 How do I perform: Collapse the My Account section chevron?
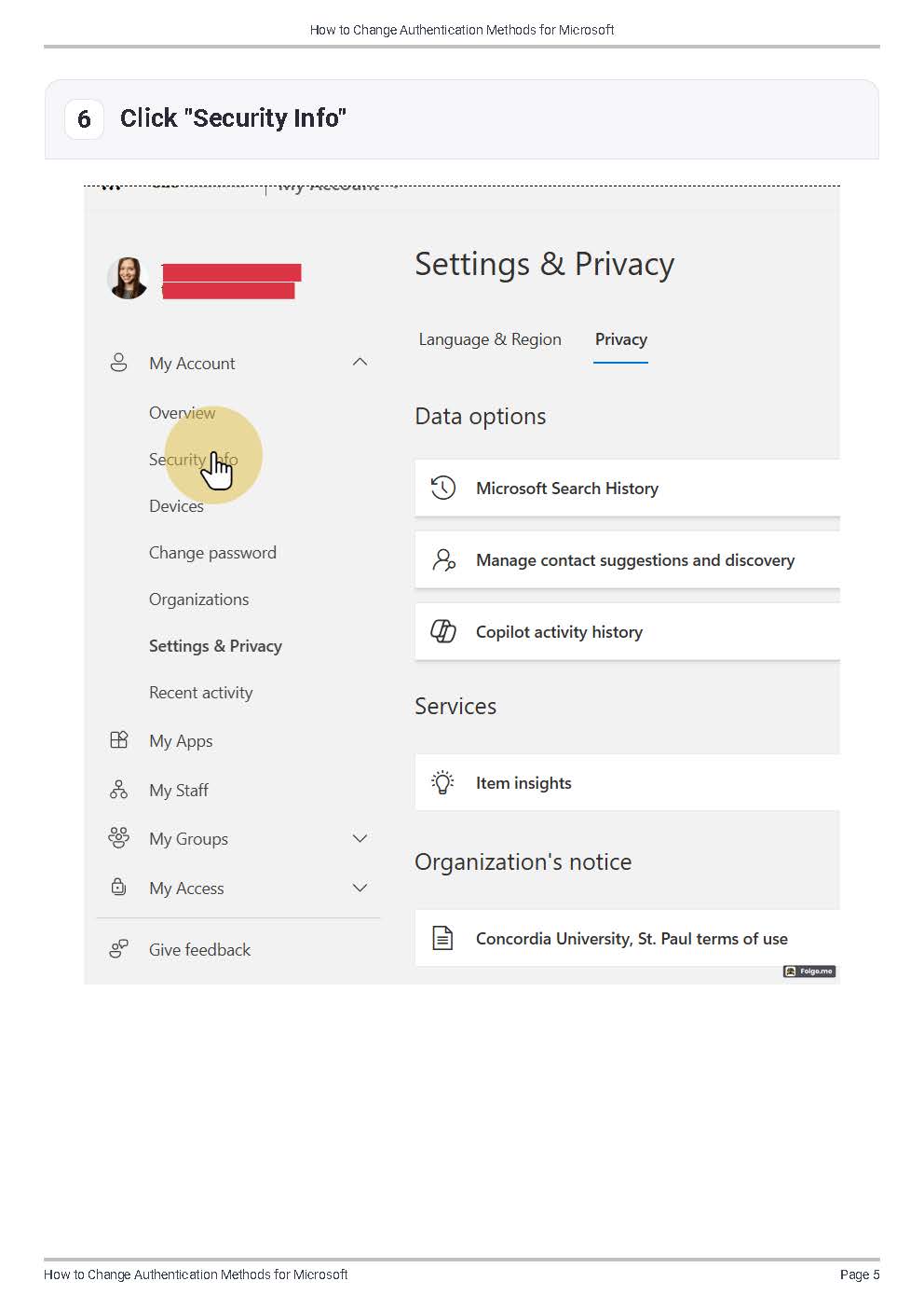[360, 362]
